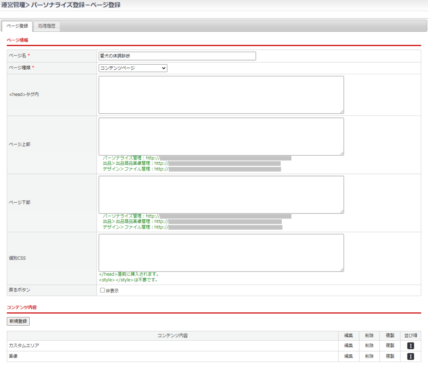
Task: Click into the <head>タグ内 textarea
Action: 221,95
